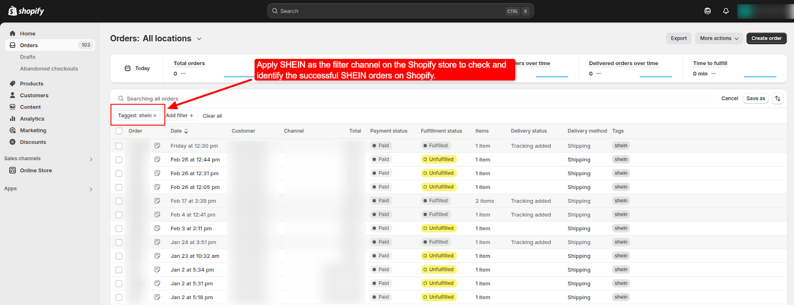The height and width of the screenshot is (305, 794).
Task: Click the Products tag icon
Action: (12, 83)
